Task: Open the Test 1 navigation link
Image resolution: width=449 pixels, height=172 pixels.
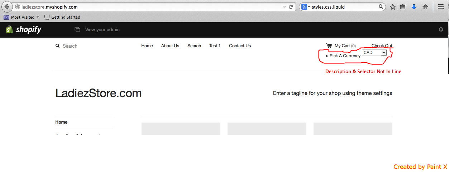Action: 215,46
